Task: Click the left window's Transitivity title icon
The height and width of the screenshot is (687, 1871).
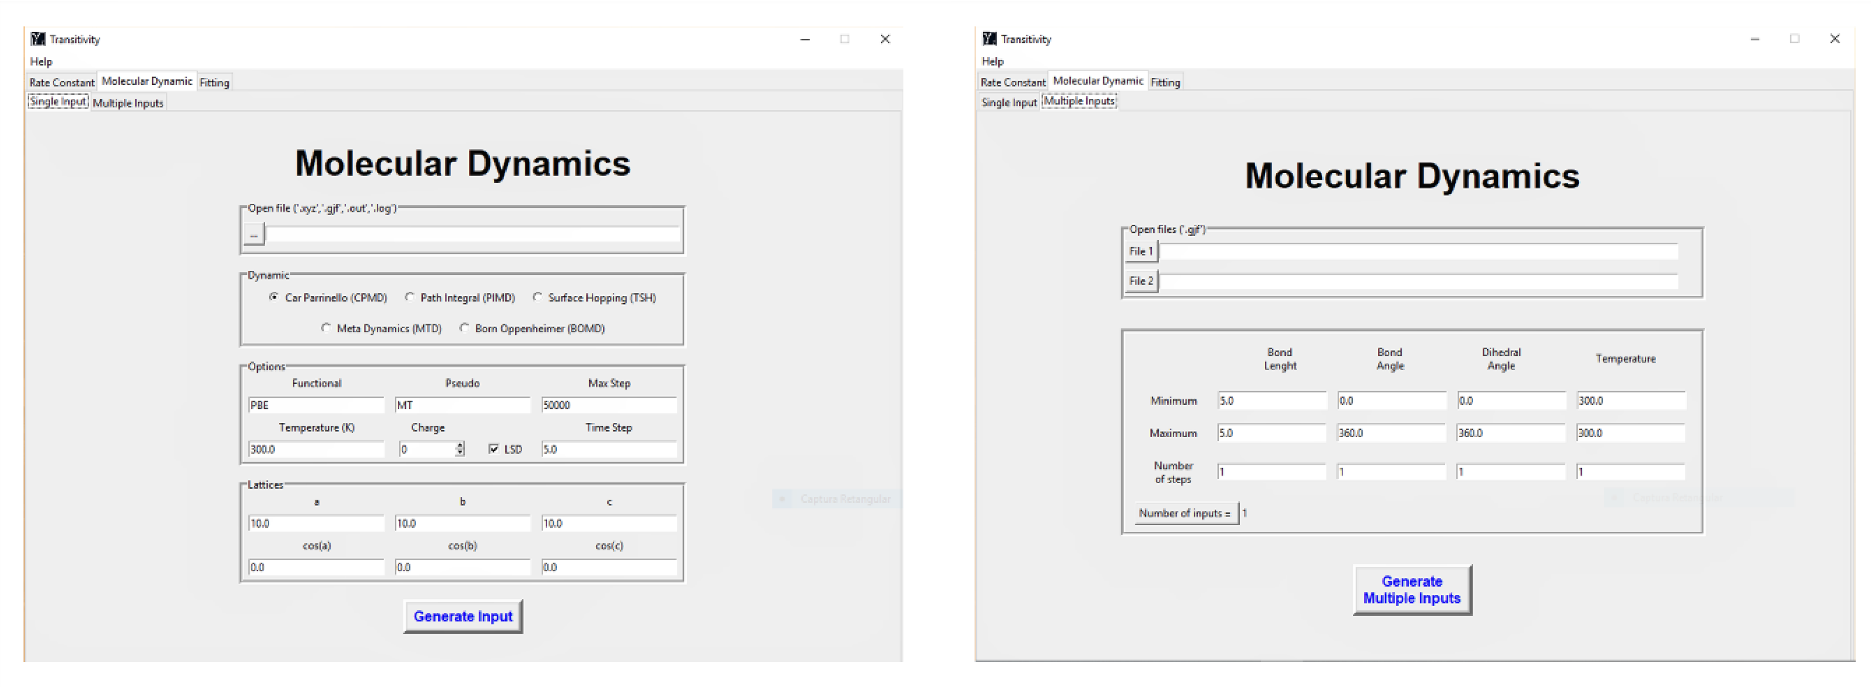Action: click(38, 39)
